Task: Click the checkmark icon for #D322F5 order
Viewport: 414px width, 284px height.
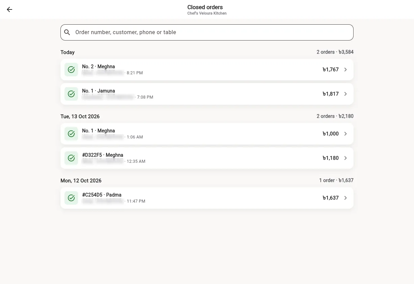Action: 71,158
